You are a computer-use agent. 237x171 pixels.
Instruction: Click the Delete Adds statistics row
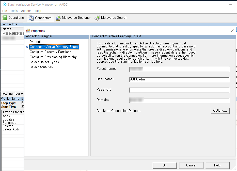coord(12,129)
